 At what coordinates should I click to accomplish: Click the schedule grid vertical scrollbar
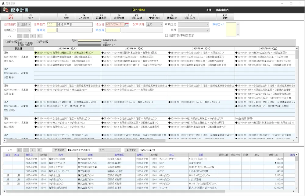tap(297, 91)
